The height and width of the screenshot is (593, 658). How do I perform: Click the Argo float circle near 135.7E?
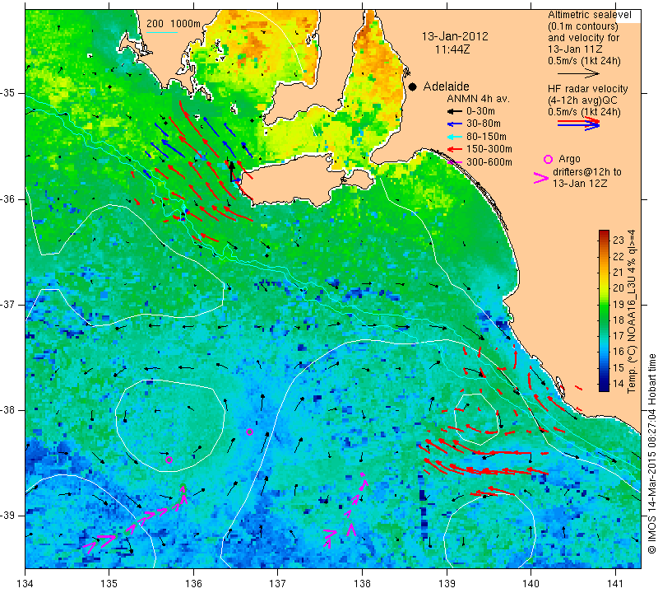coord(169,460)
